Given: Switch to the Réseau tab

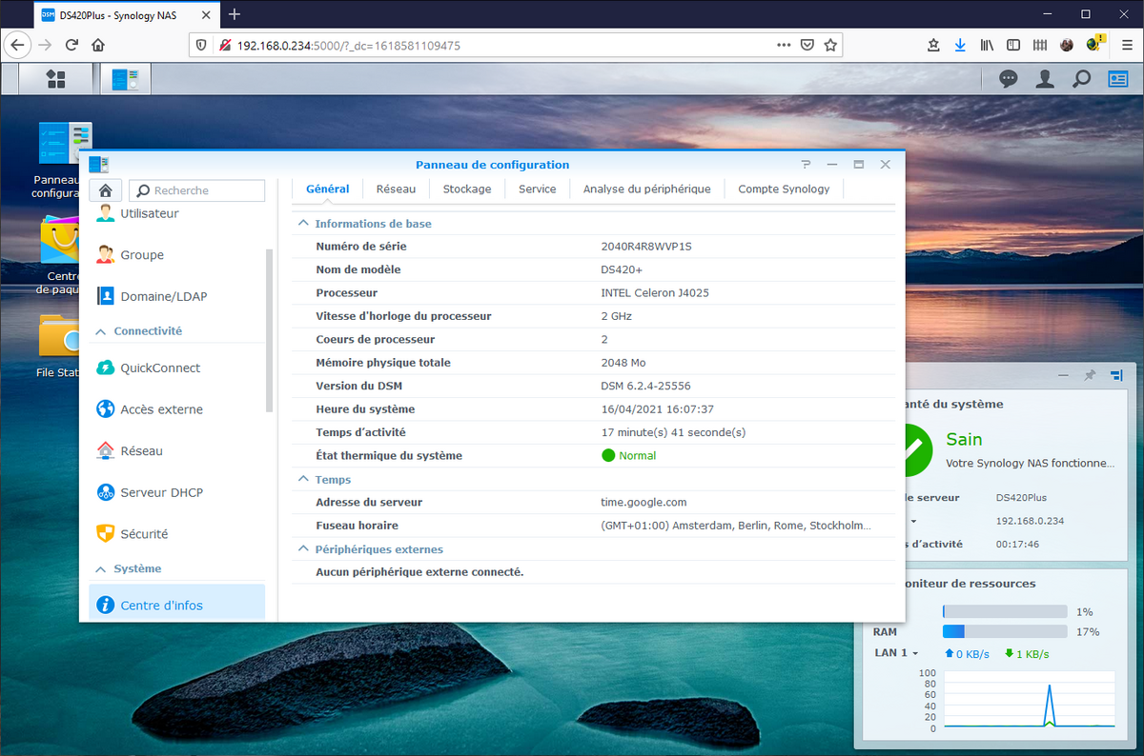Looking at the screenshot, I should 396,189.
